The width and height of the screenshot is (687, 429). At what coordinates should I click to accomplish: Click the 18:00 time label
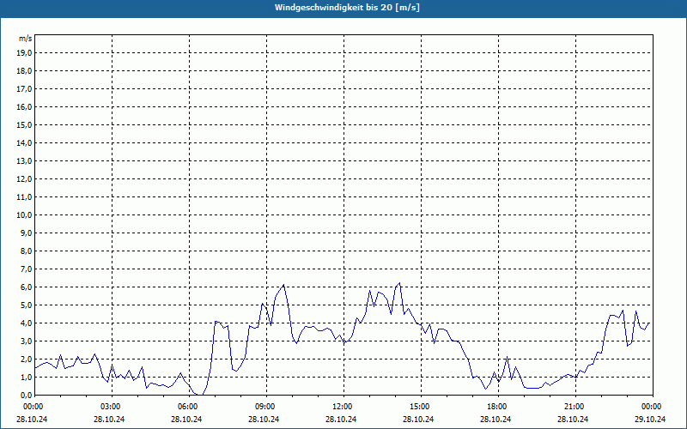coord(498,407)
